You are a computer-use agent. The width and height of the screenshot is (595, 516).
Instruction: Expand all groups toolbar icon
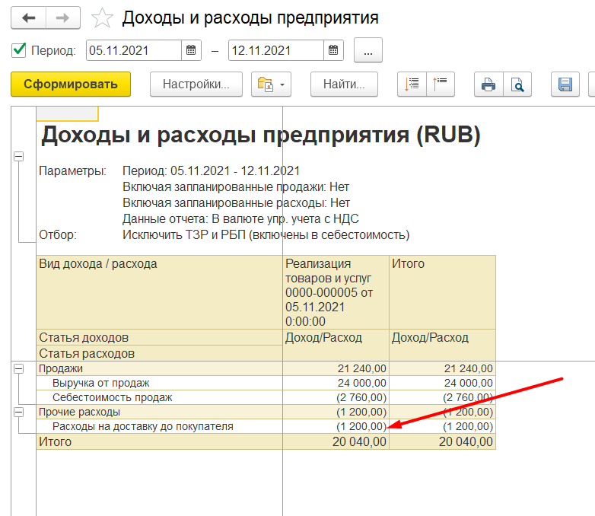412,84
